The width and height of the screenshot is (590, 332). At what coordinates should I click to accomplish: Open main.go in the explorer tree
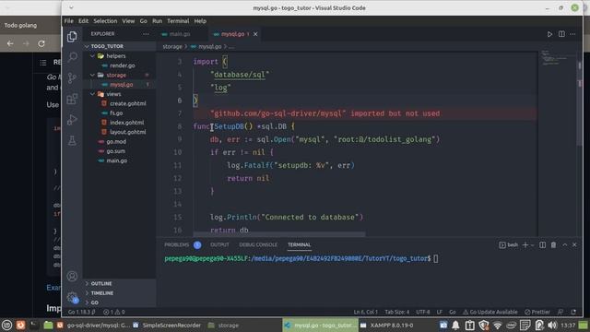point(117,160)
